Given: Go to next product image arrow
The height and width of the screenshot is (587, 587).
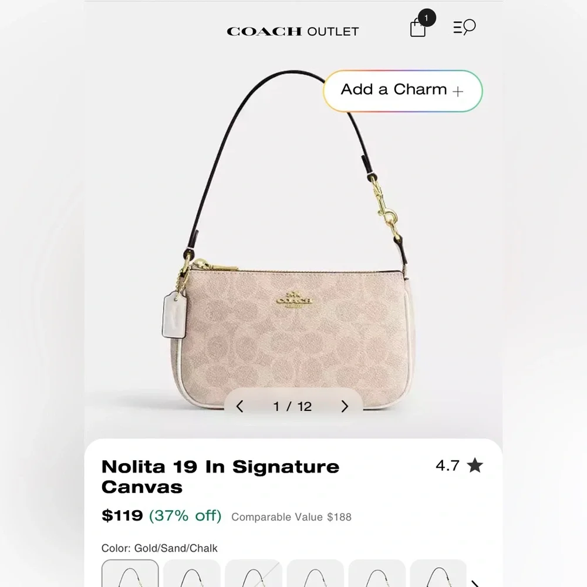Looking at the screenshot, I should (x=345, y=406).
